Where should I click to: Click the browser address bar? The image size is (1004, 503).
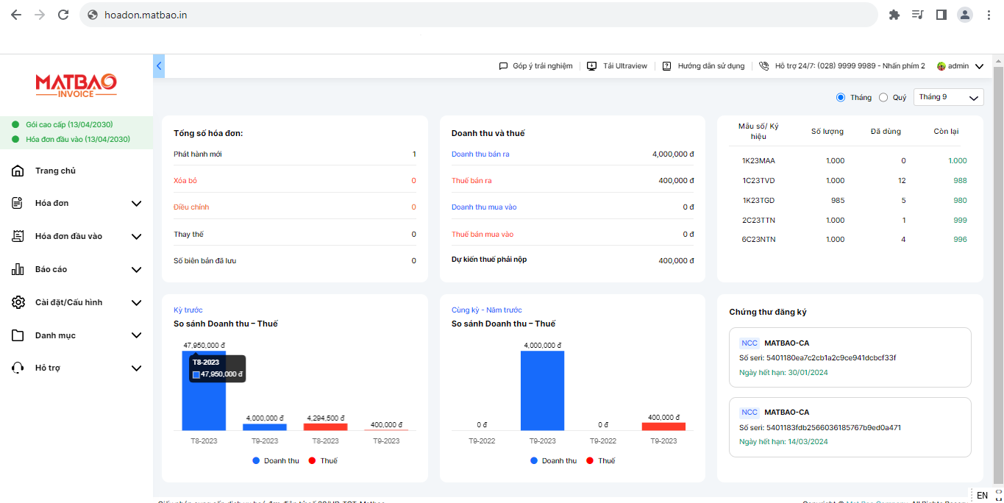pyautogui.click(x=478, y=15)
